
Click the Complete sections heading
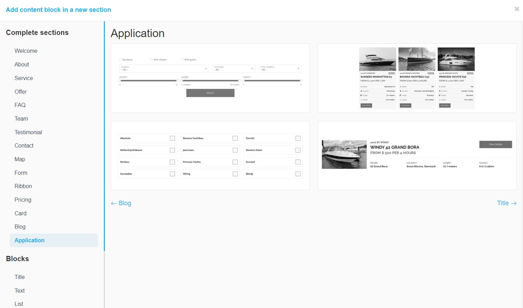coord(37,33)
